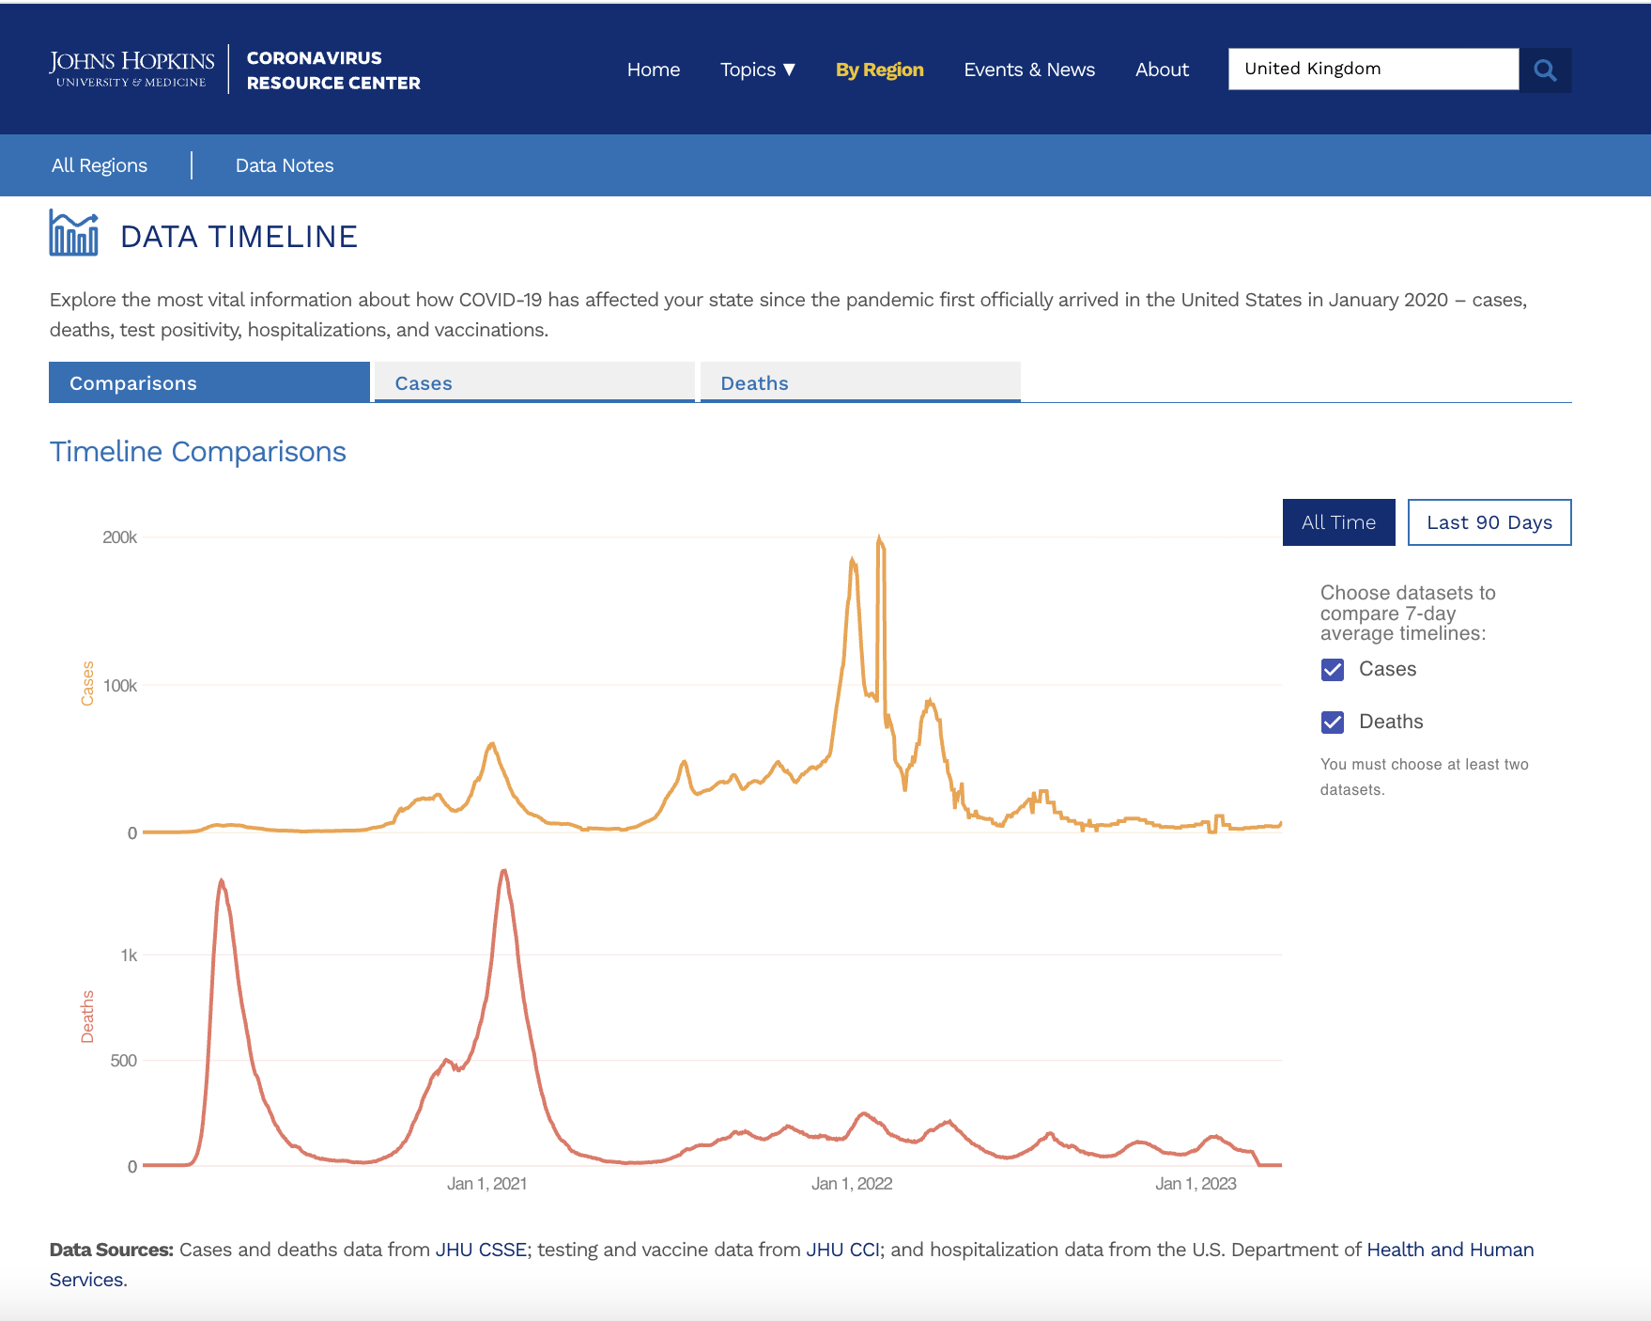Select By Region in the navigation
This screenshot has width=1651, height=1321.
pyautogui.click(x=879, y=70)
